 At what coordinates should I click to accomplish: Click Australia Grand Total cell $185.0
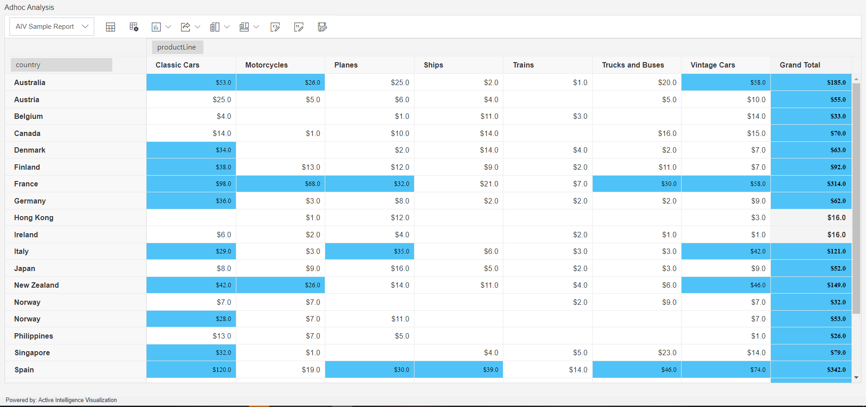811,82
